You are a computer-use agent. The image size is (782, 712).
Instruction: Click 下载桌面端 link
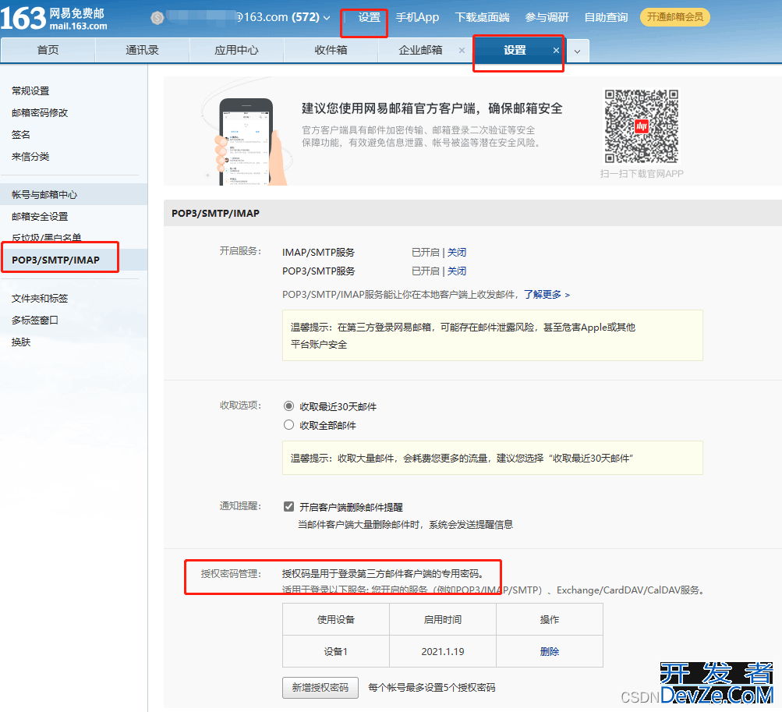[x=483, y=17]
